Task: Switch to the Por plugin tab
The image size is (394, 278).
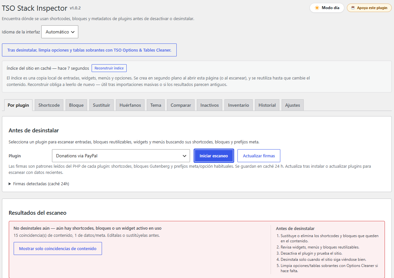Action: tap(18, 105)
